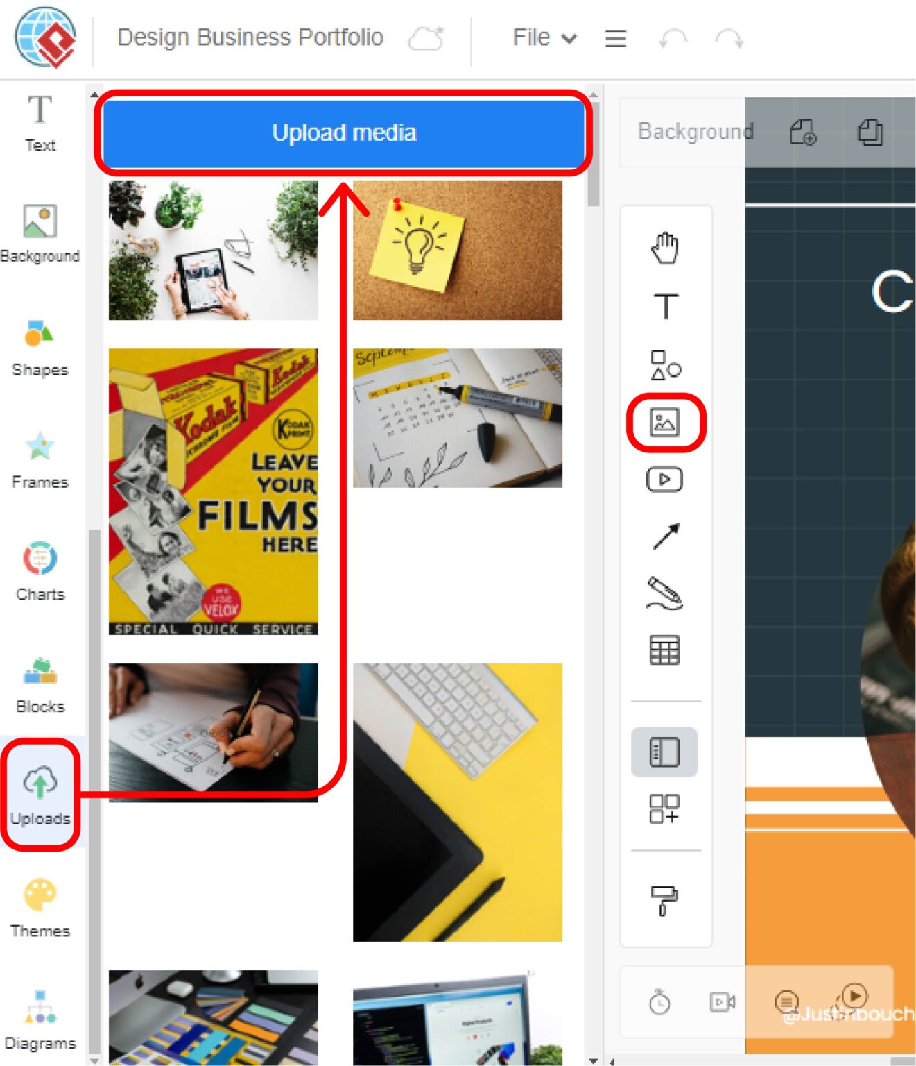Select the Text insert tool on canvas toolbar

(x=665, y=305)
